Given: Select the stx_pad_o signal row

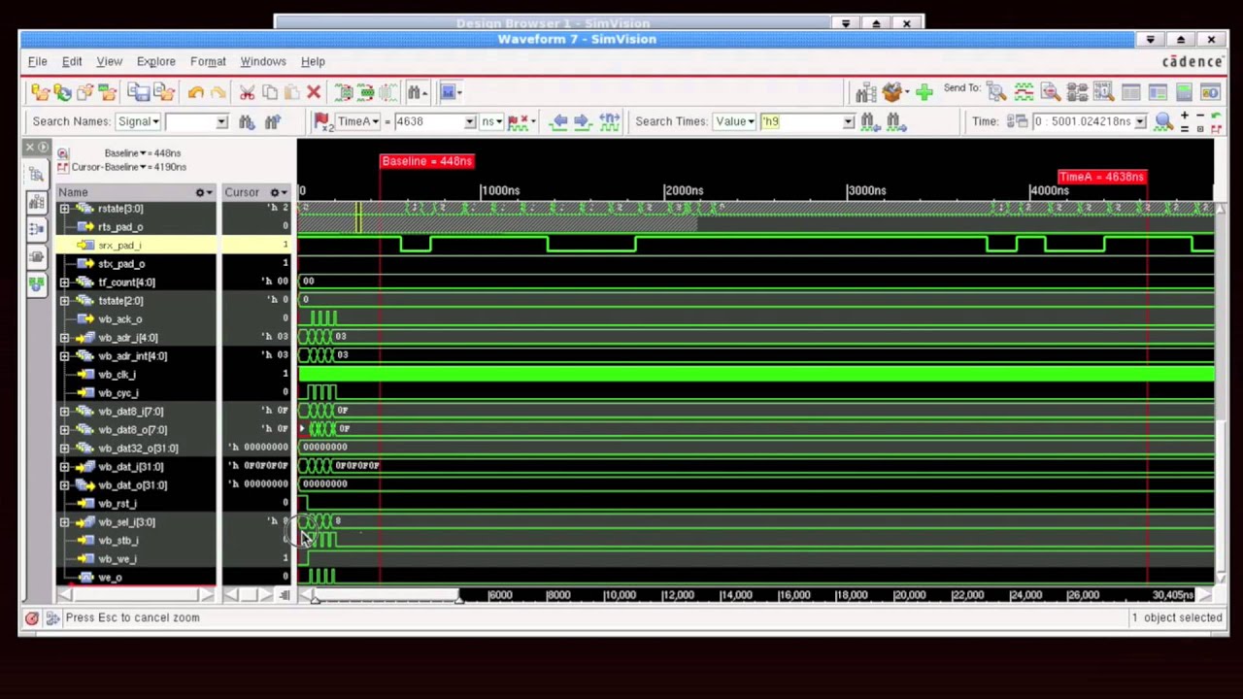Looking at the screenshot, I should point(136,264).
